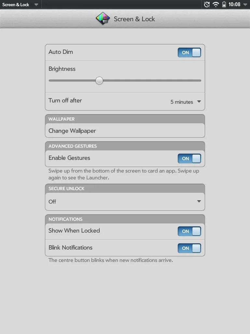Click the battery icon in the status bar
The width and height of the screenshot is (250, 334).
225,5
